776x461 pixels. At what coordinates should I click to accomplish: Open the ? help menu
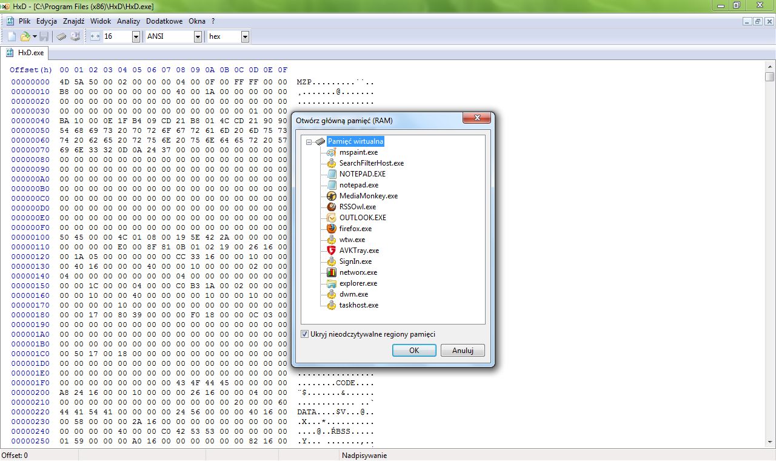213,21
